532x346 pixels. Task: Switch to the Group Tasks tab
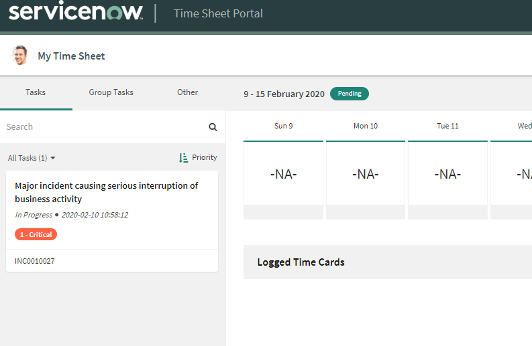coord(111,92)
